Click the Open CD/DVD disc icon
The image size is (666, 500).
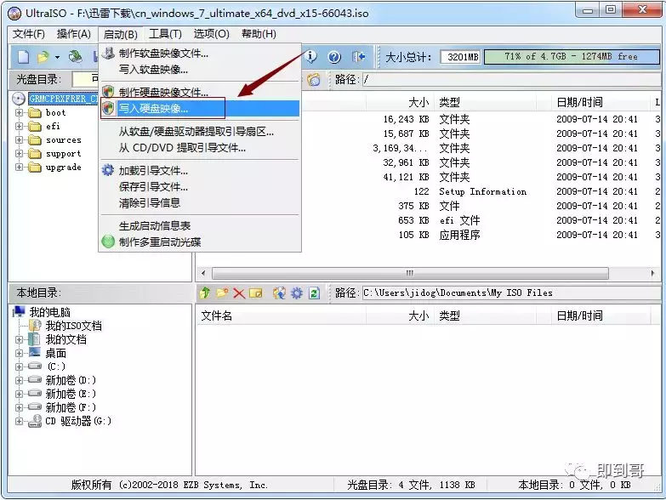click(76, 56)
